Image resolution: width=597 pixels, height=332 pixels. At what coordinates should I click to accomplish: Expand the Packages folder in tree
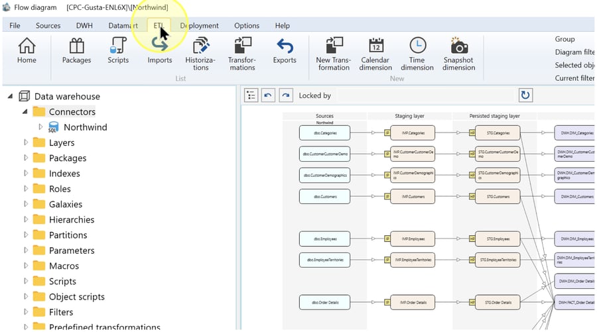[25, 158]
